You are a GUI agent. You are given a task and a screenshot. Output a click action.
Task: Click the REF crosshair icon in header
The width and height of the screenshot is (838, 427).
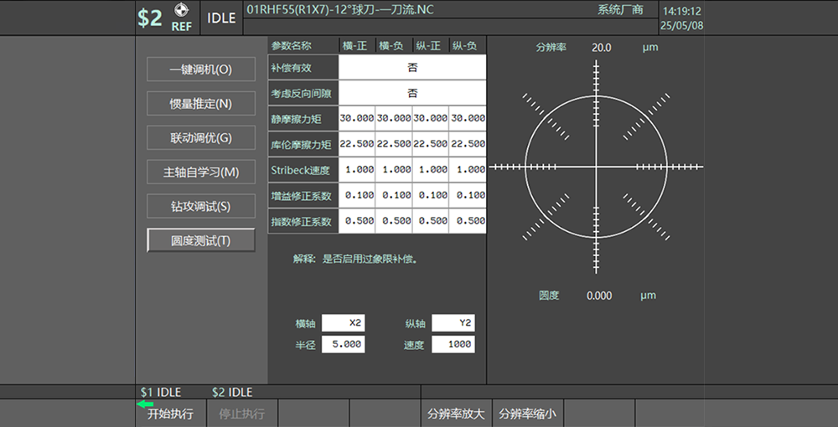181,12
